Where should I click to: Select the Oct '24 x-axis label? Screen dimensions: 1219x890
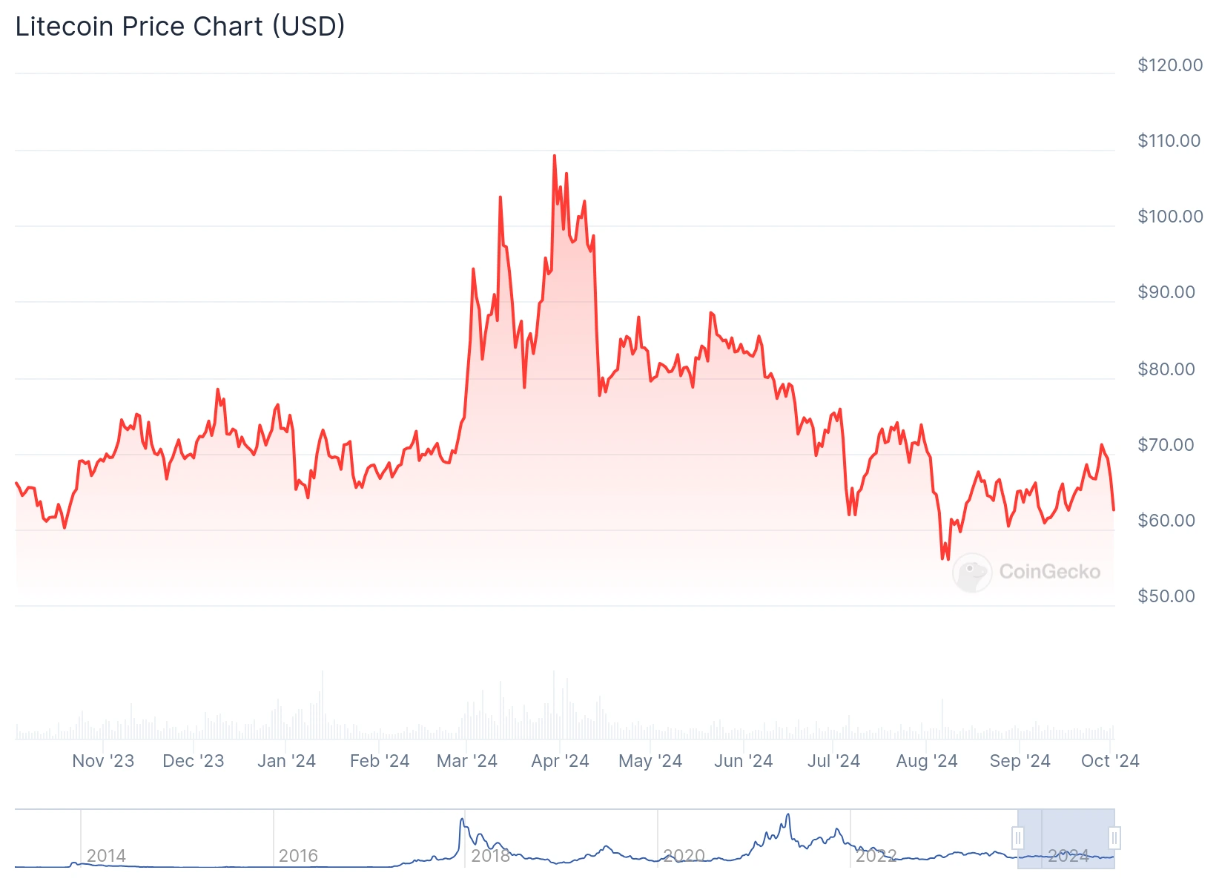[x=1110, y=761]
